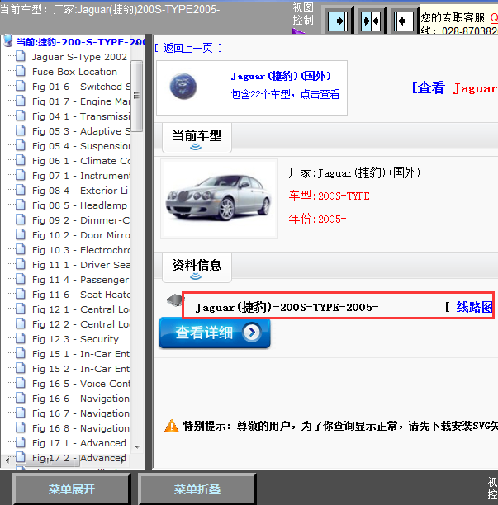Click document icon for Fuse Box Location

(x=21, y=71)
